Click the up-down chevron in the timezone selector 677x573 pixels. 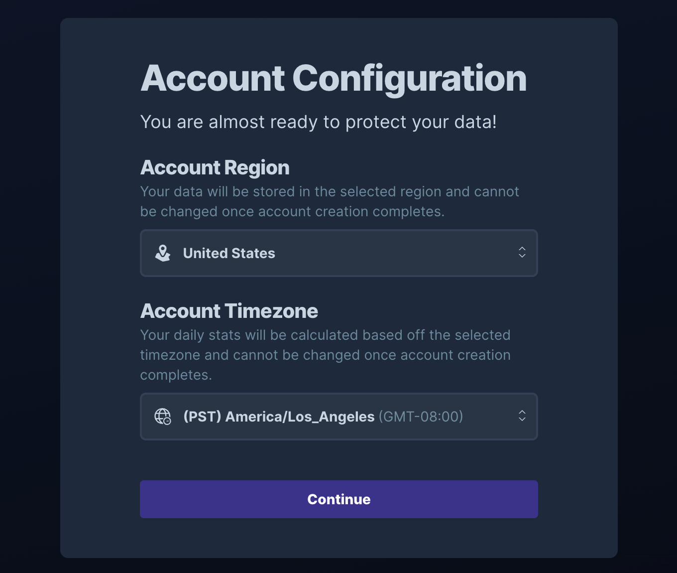tap(522, 416)
